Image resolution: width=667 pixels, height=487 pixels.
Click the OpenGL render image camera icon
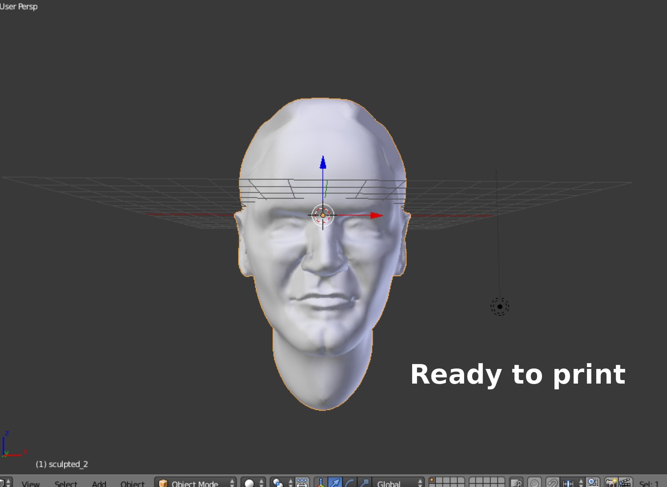coord(611,482)
